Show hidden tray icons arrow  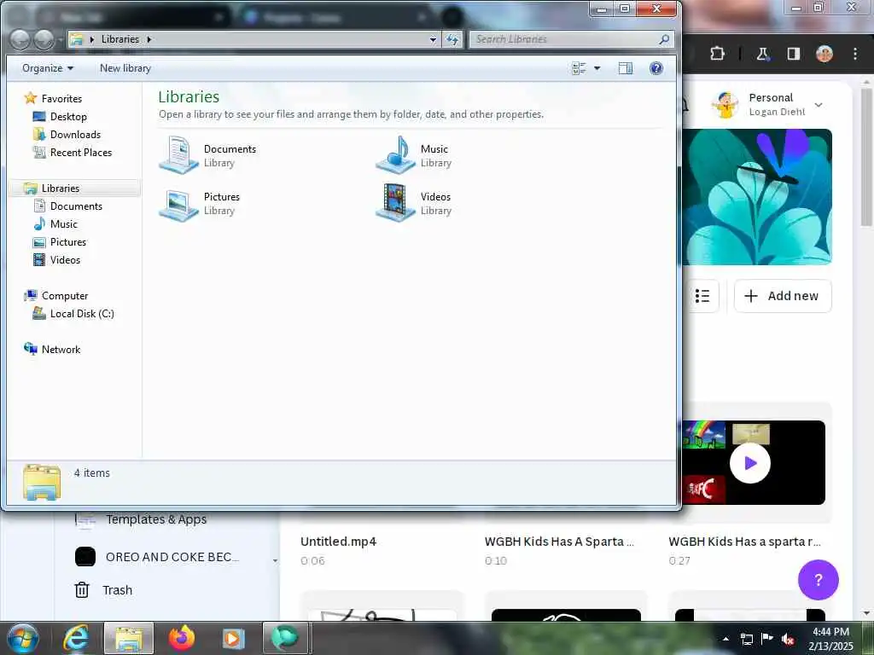(725, 639)
